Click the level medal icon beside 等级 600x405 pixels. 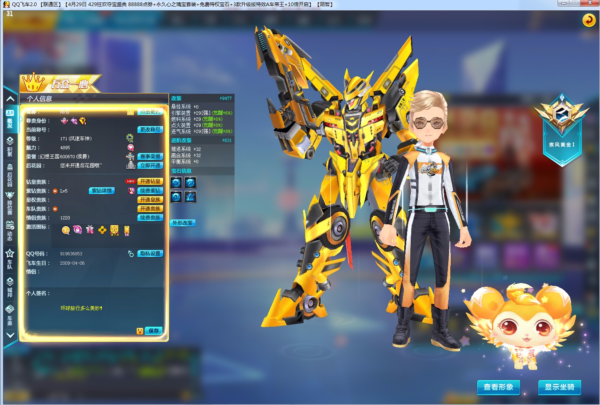click(130, 138)
